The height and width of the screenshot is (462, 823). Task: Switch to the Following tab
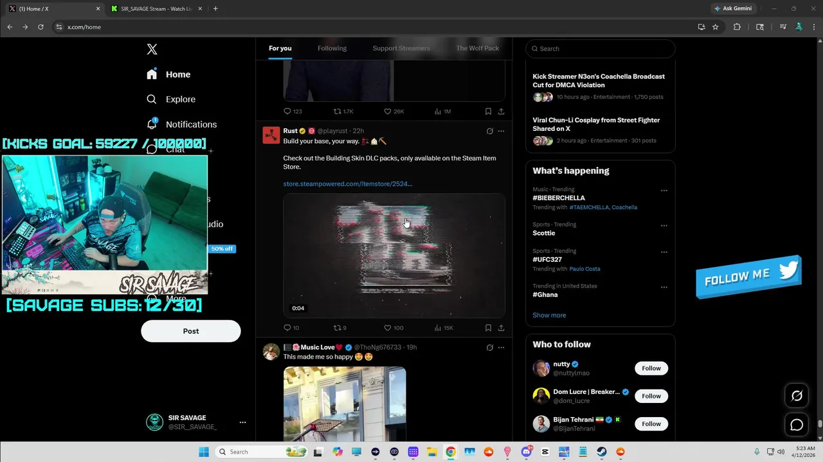tap(332, 48)
